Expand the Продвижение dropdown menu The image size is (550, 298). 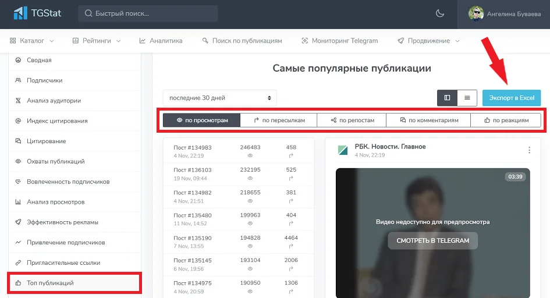[x=428, y=41]
